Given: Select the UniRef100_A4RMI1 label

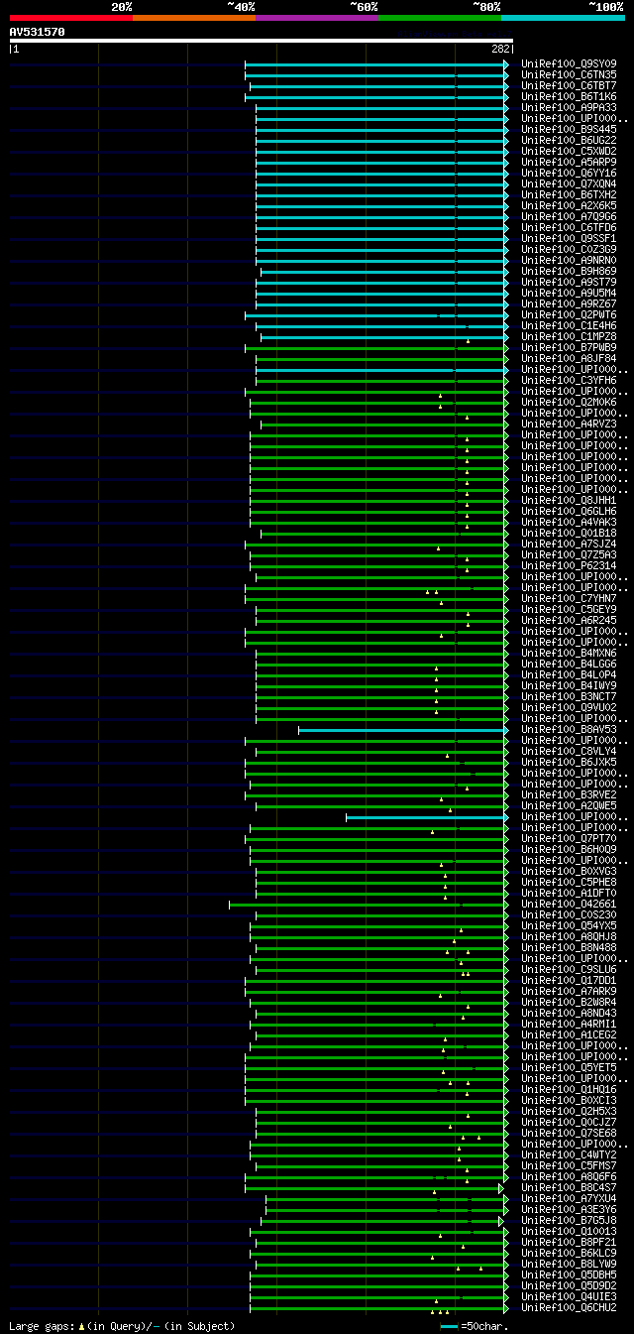Looking at the screenshot, I should [x=569, y=1024].
